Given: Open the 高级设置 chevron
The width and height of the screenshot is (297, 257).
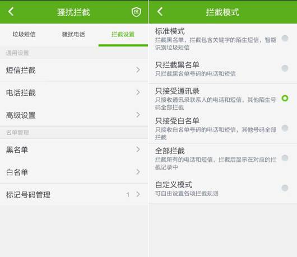Looking at the screenshot, I should (x=138, y=115).
